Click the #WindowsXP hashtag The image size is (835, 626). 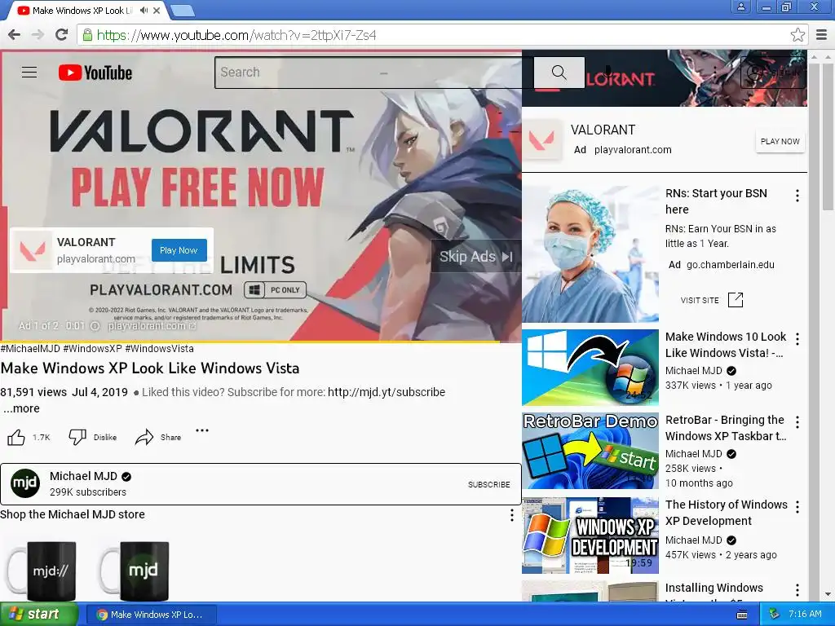click(92, 349)
